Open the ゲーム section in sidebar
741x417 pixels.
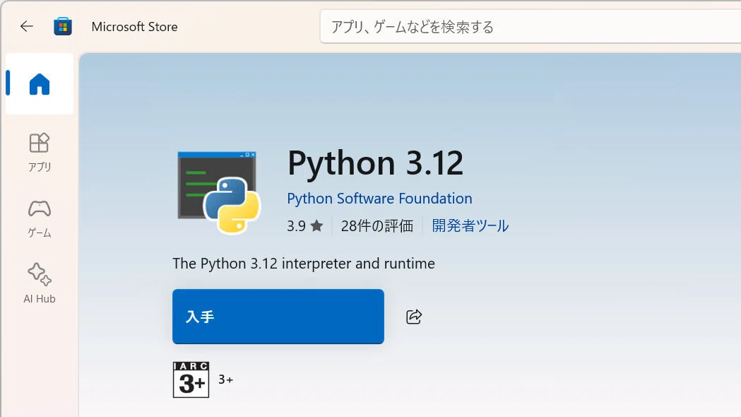coord(40,218)
